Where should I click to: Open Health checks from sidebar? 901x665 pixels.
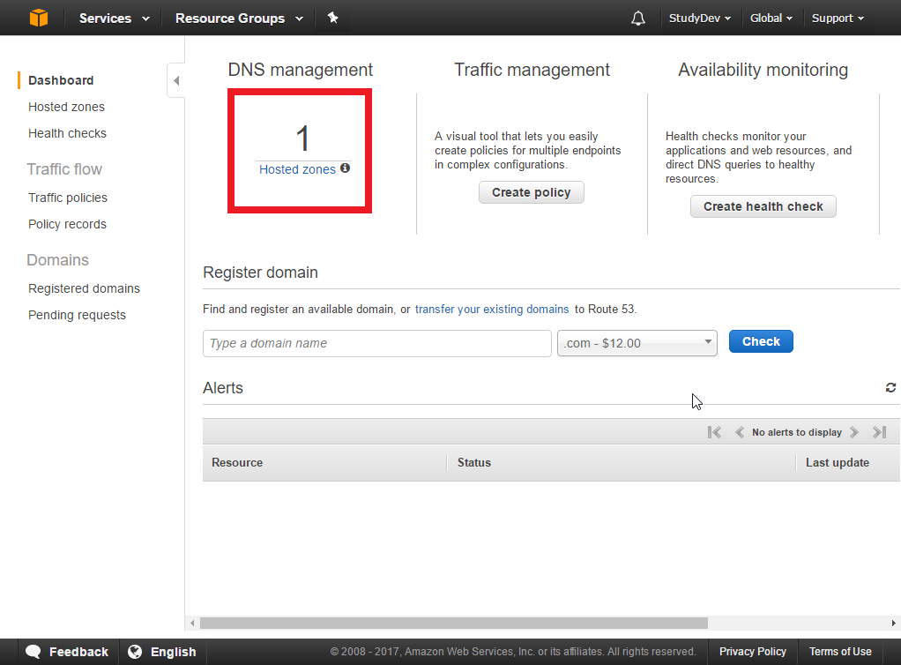click(x=67, y=133)
